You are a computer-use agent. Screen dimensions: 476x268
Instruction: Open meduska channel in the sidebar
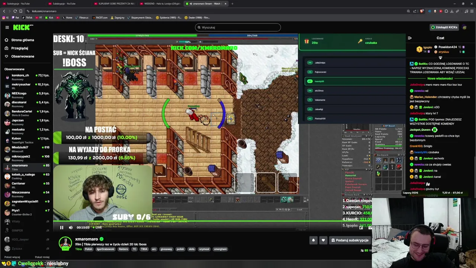pos(27,131)
